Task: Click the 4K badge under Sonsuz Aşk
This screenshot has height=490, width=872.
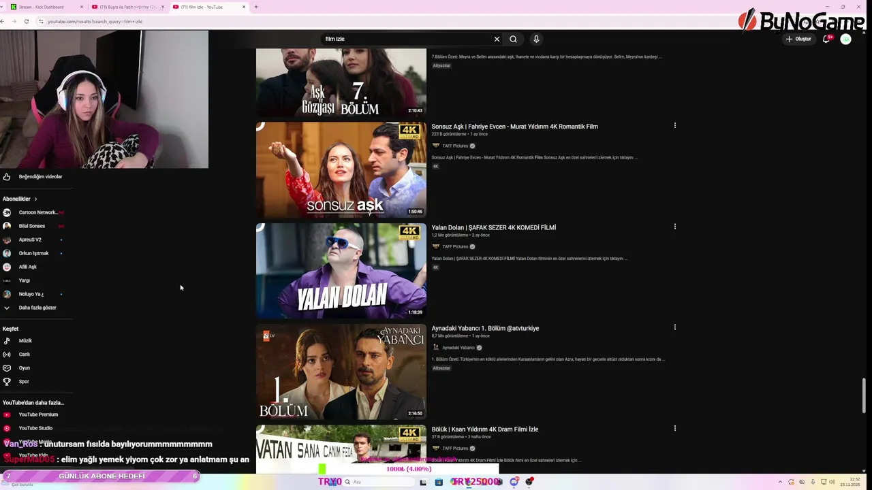Action: (435, 166)
